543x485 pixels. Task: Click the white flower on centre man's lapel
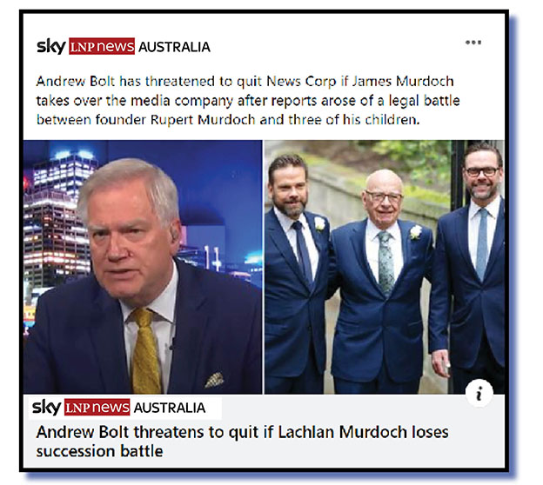pos(416,232)
